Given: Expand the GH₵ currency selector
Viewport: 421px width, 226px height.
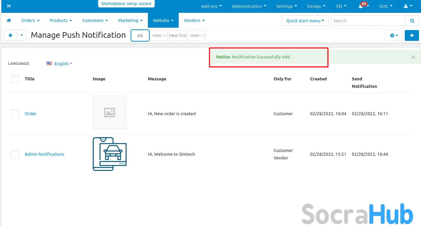Looking at the screenshot, I should [x=385, y=6].
